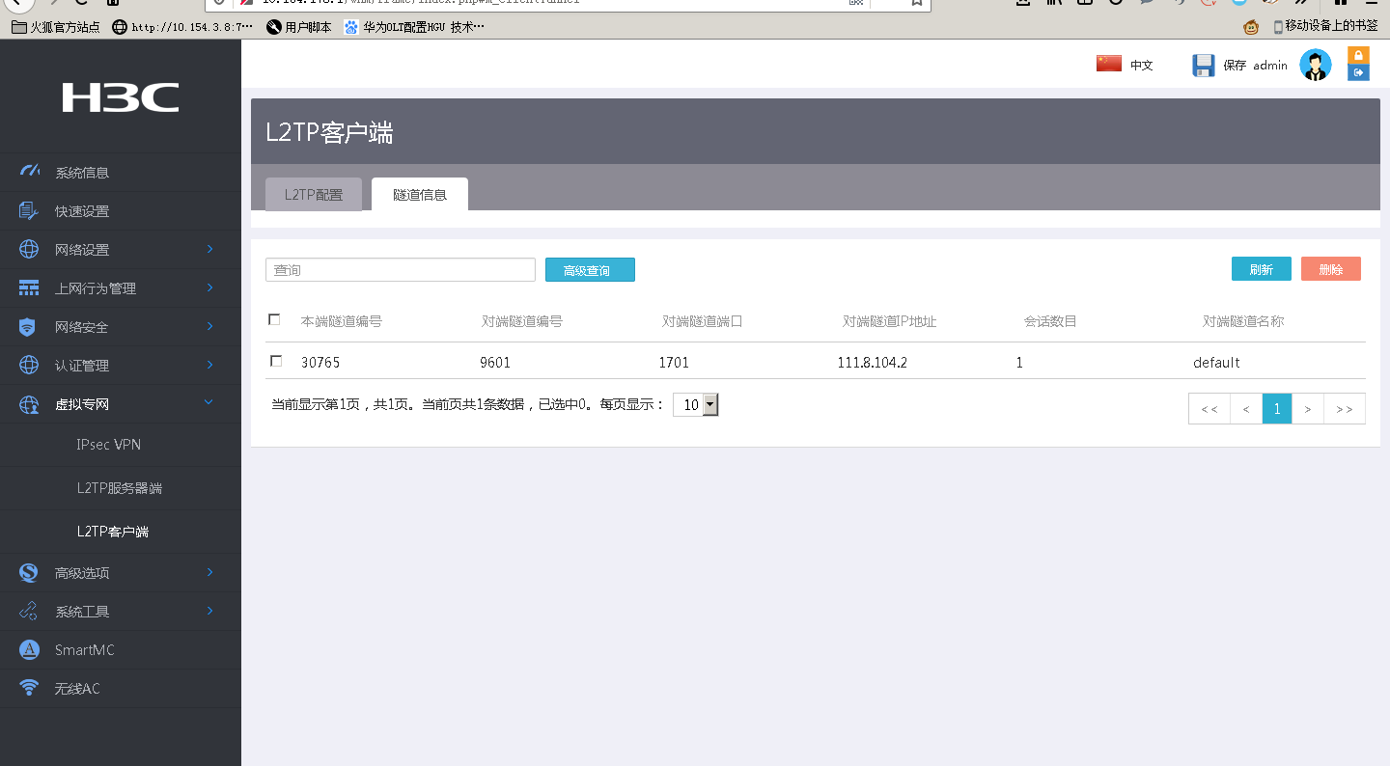Click the 对端隧道名称 column header
The width and height of the screenshot is (1390, 766).
1243,321
